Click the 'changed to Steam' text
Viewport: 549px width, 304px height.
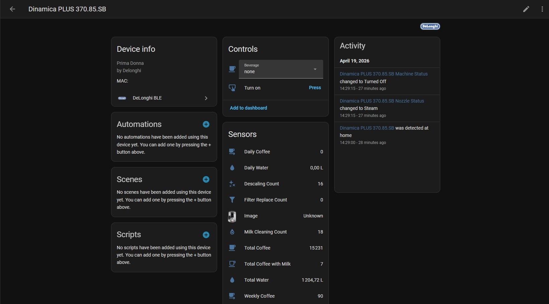pos(359,108)
